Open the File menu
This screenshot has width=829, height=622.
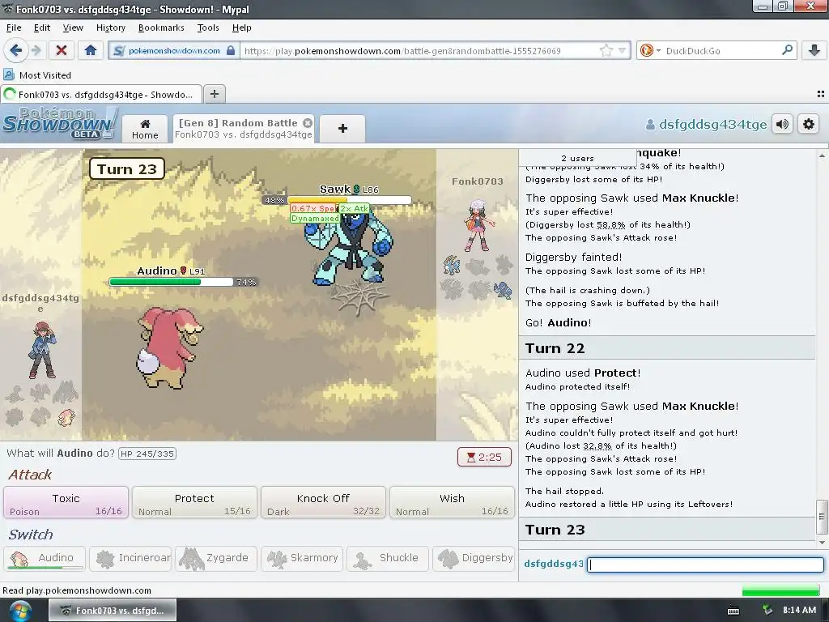click(14, 28)
